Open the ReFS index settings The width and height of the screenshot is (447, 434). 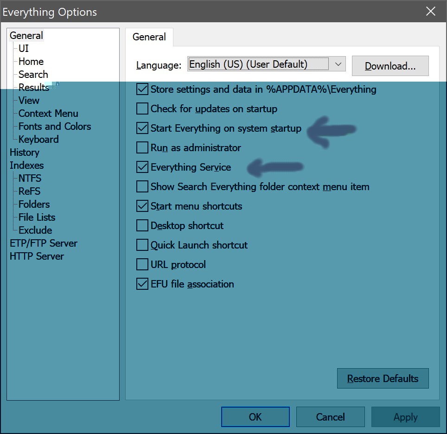click(x=29, y=191)
